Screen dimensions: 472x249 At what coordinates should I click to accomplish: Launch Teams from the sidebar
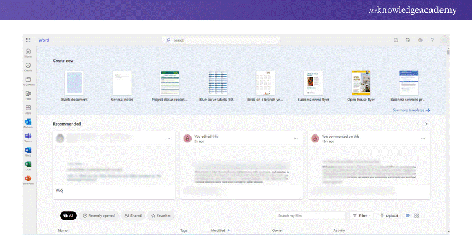click(28, 136)
